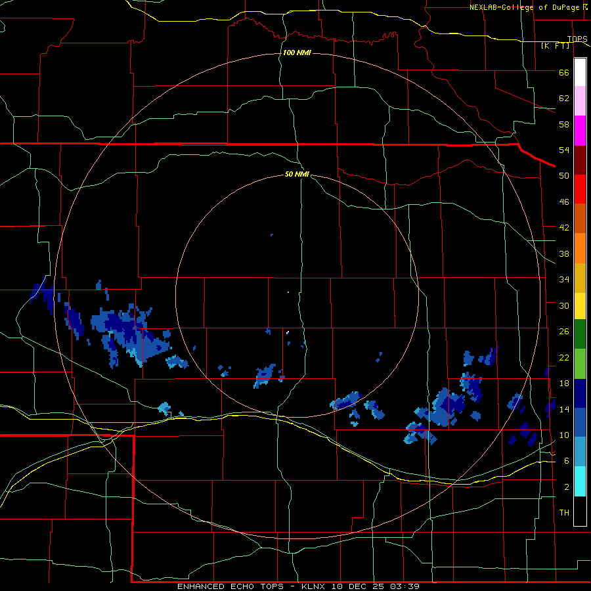
Task: Select the dark green legend swatch
Action: tap(580, 334)
